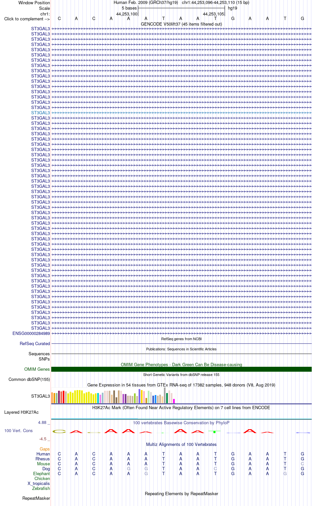Select the Human species row label

tap(43, 454)
